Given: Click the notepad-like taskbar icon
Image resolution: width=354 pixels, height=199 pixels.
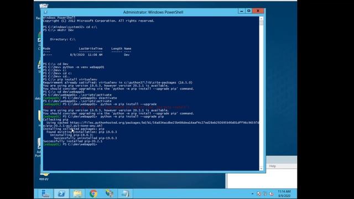Looking at the screenshot, I should tap(126, 193).
